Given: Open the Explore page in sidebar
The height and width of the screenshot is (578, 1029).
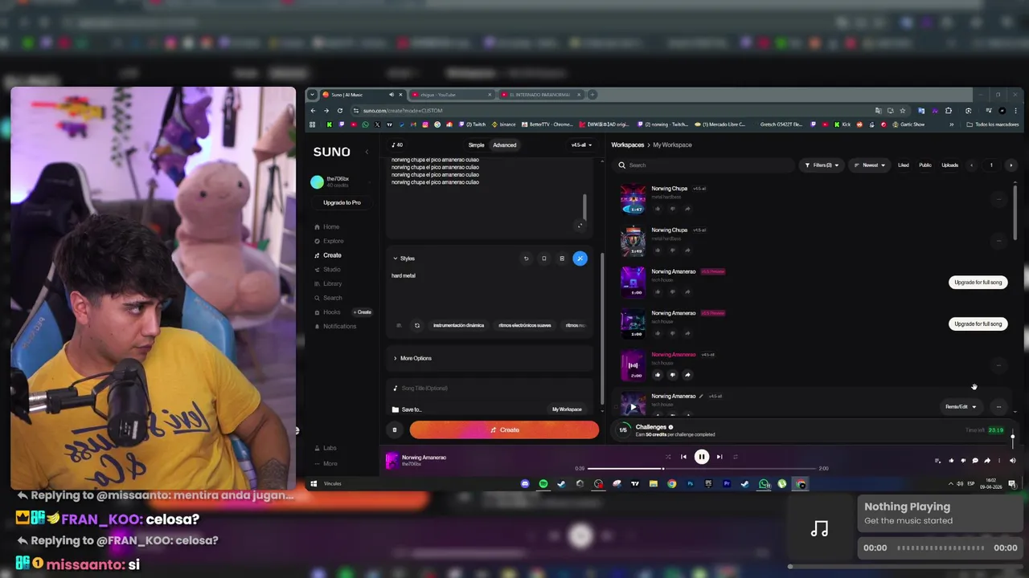Looking at the screenshot, I should tap(329, 241).
